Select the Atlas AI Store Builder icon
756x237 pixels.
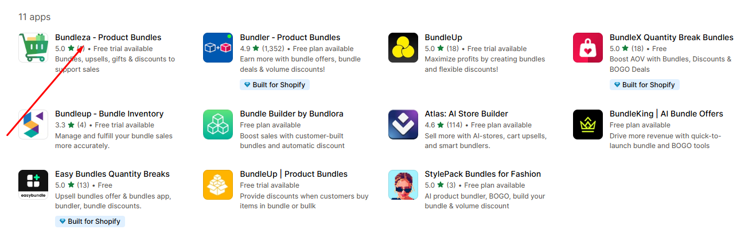pyautogui.click(x=403, y=124)
